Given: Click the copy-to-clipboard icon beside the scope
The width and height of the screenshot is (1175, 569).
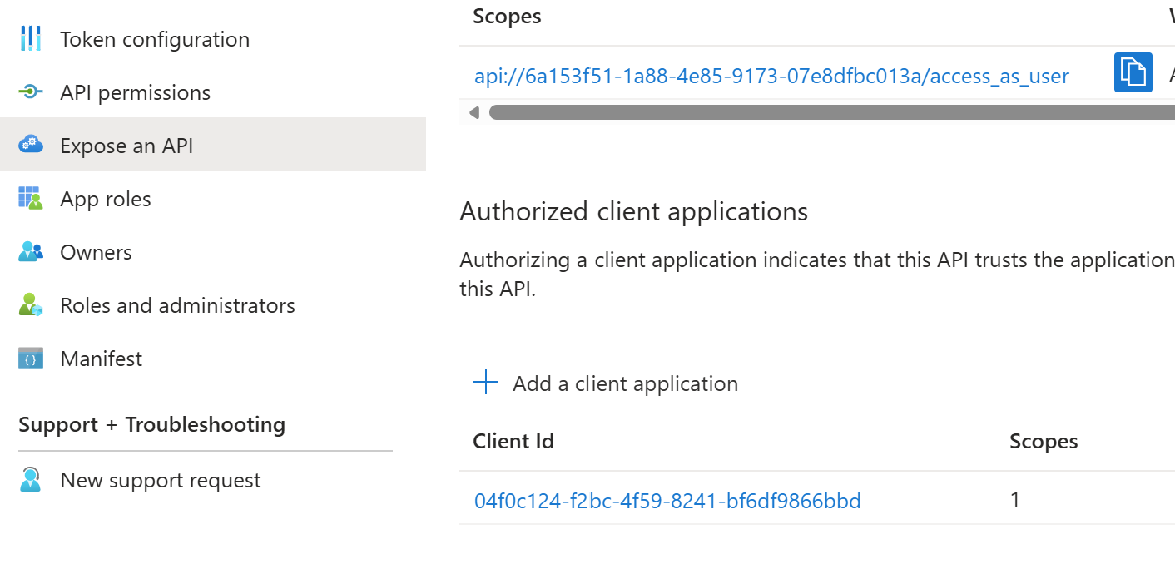Looking at the screenshot, I should [1133, 73].
